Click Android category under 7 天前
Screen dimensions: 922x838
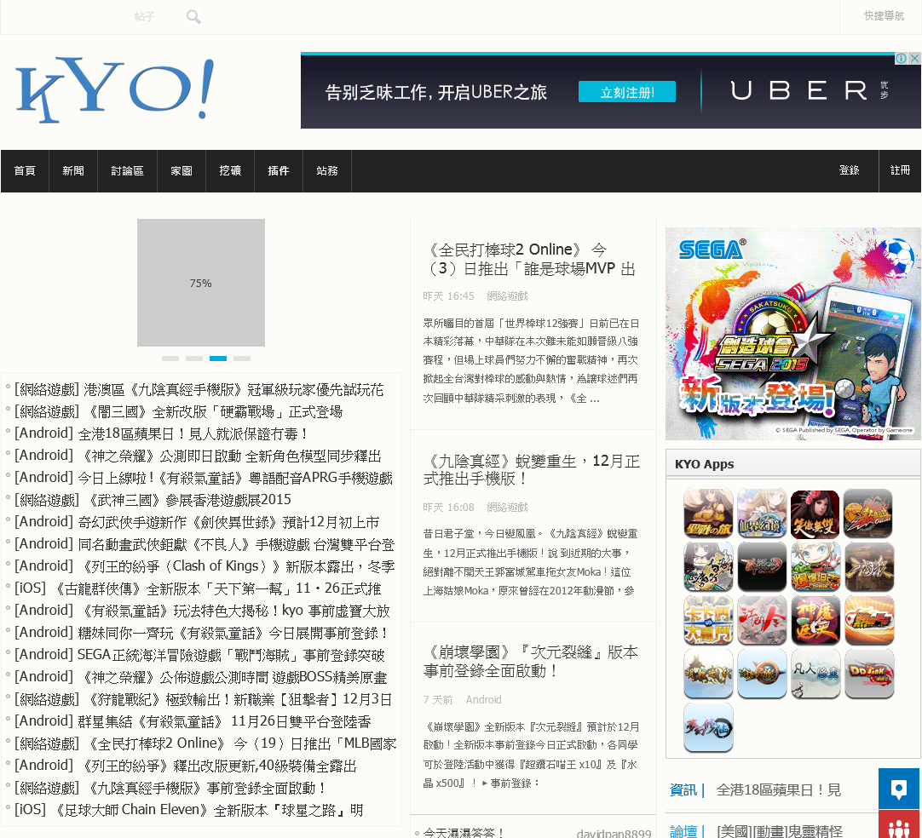pos(483,700)
